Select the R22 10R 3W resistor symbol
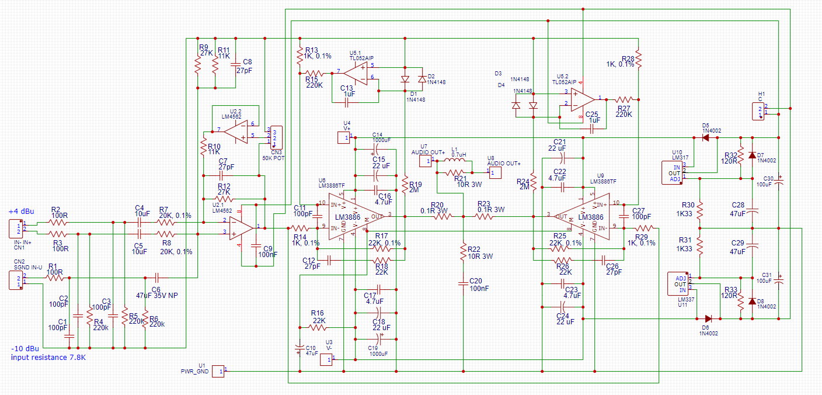 click(463, 252)
